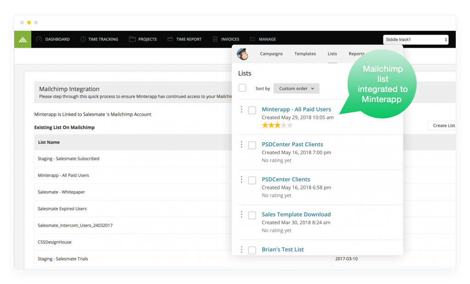
Task: Open the Reports tab in Mailchimp
Action: pyautogui.click(x=356, y=54)
